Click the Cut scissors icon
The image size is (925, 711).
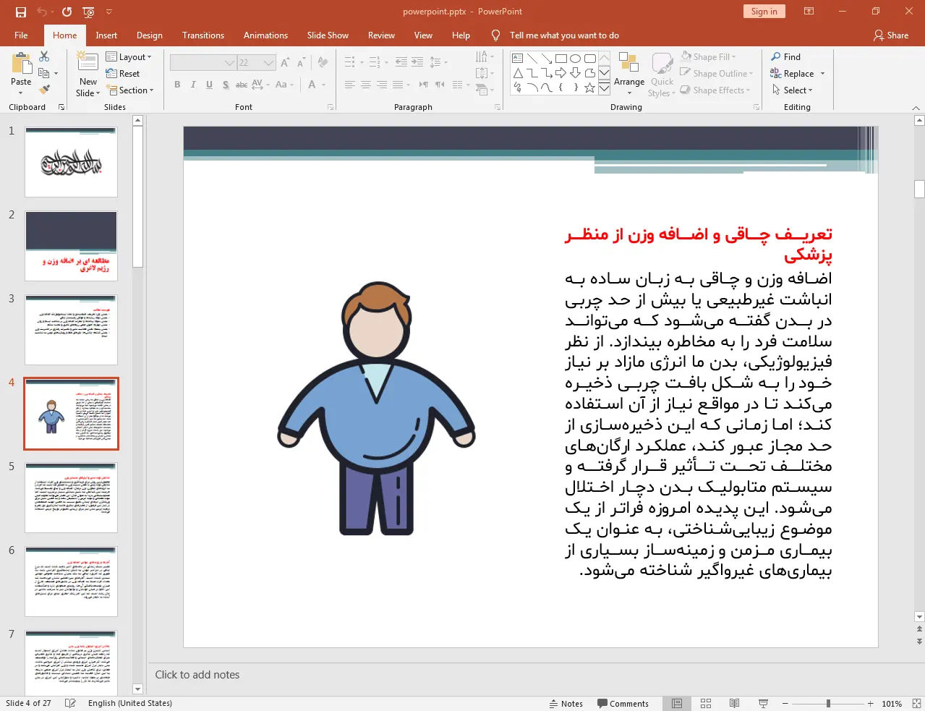pos(44,56)
